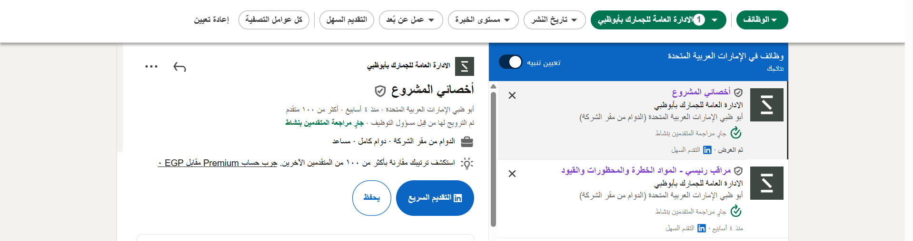The width and height of the screenshot is (913, 241).
Task: Click company logo in أخصائي المشروع card
Action: tap(767, 105)
